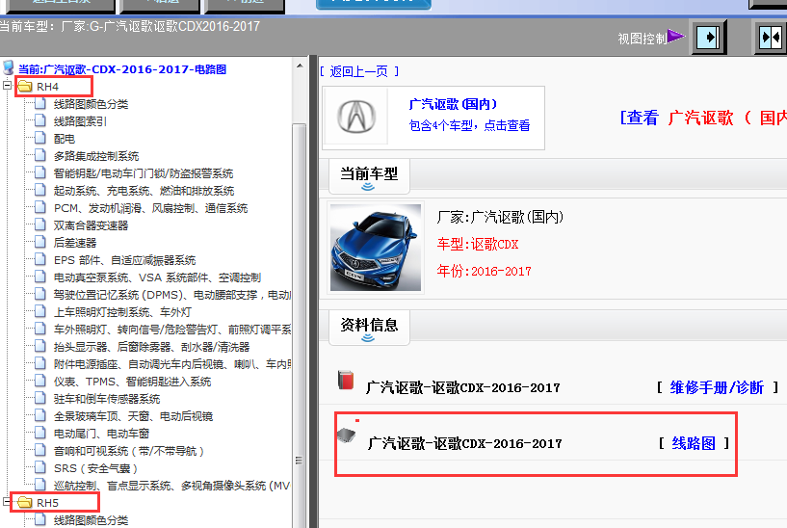
Task: Click the document icon beside 双离合器变速器
Action: (40, 224)
